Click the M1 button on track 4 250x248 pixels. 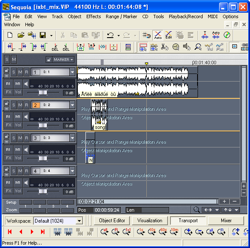18,183
